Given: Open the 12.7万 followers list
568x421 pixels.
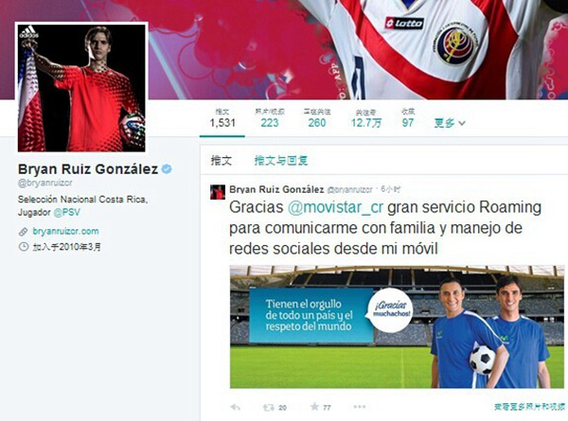Looking at the screenshot, I should (365, 118).
